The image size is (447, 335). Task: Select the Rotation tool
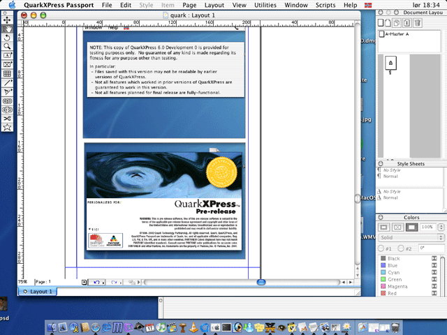tap(7, 38)
